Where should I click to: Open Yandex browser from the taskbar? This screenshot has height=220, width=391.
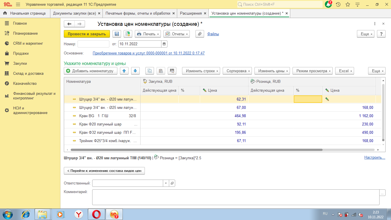click(x=79, y=214)
